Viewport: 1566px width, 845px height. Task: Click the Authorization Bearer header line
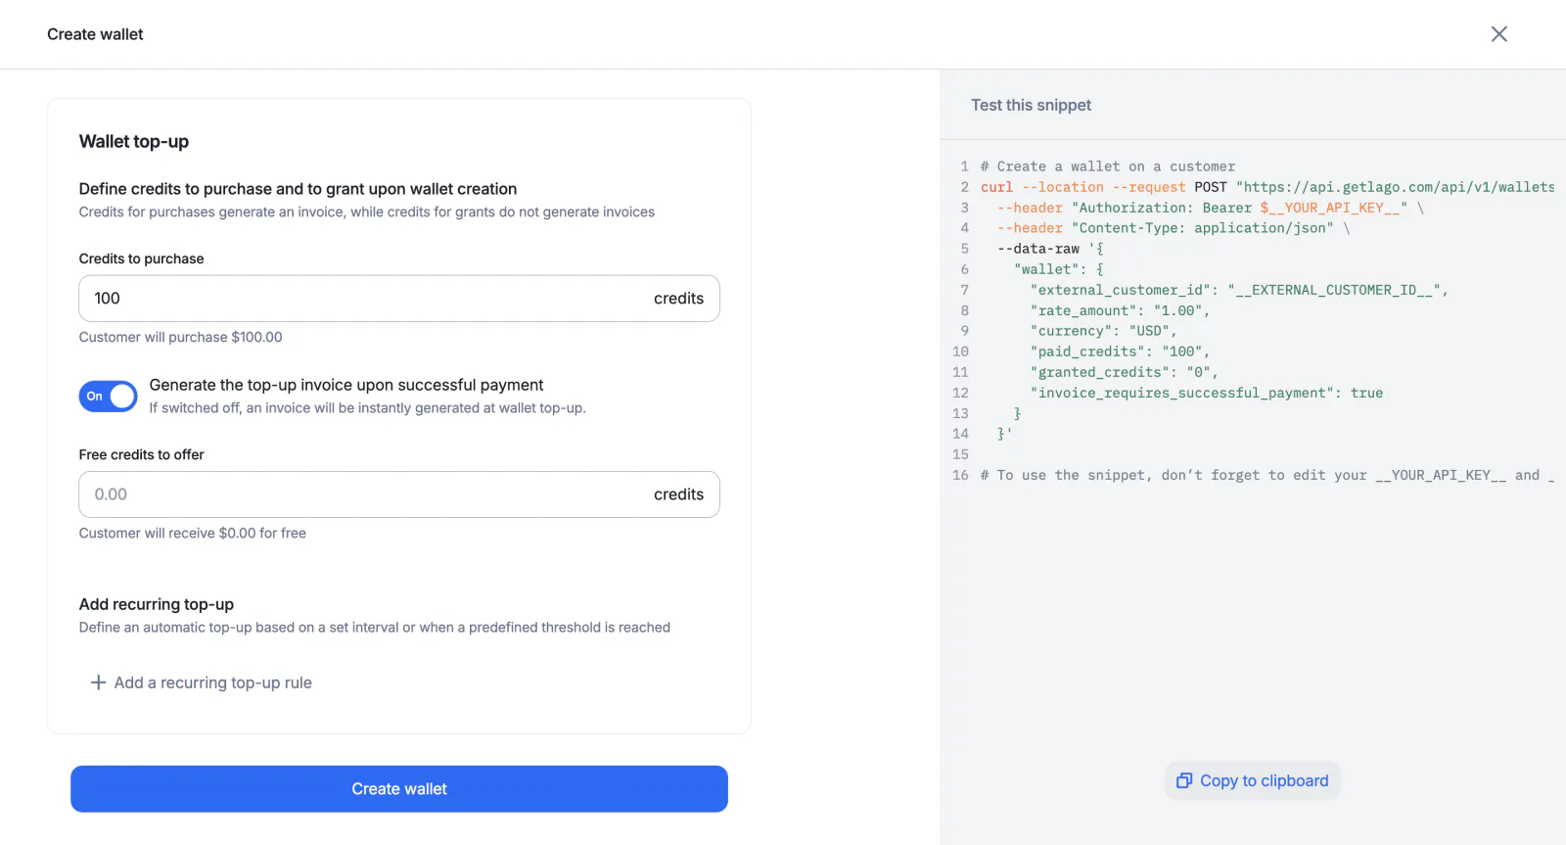point(1211,208)
